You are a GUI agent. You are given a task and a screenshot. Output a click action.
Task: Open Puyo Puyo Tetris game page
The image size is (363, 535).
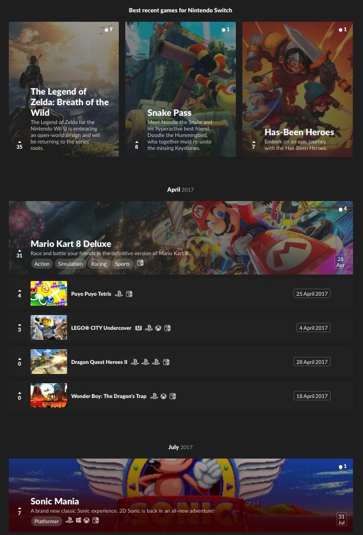tap(91, 294)
